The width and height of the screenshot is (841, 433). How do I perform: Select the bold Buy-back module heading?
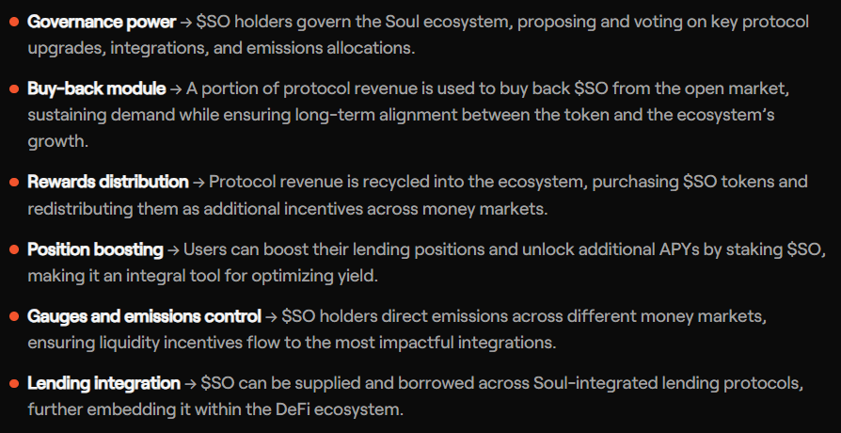tap(95, 89)
